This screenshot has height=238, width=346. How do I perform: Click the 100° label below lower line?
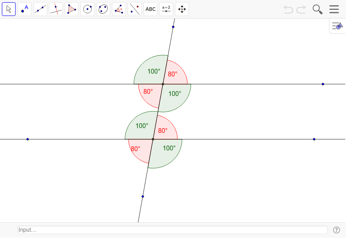point(169,148)
